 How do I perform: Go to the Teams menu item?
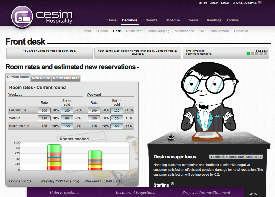tap(193, 20)
